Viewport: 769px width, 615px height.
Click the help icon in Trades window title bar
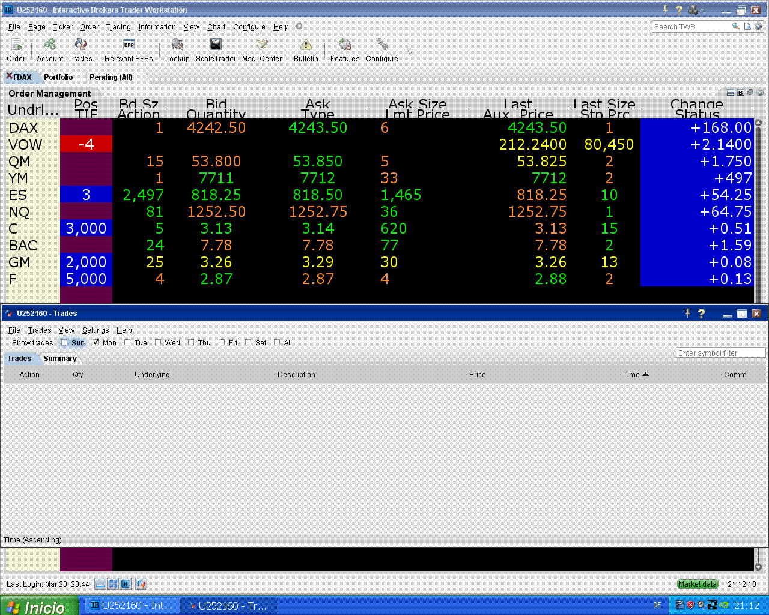[x=701, y=313]
